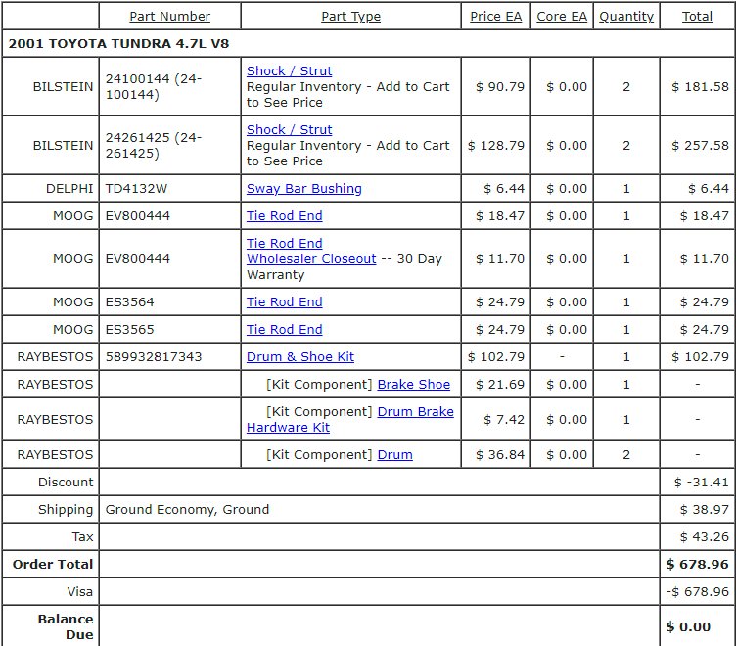Select the Visa row label
Image resolution: width=736 pixels, height=646 pixels.
tap(80, 591)
